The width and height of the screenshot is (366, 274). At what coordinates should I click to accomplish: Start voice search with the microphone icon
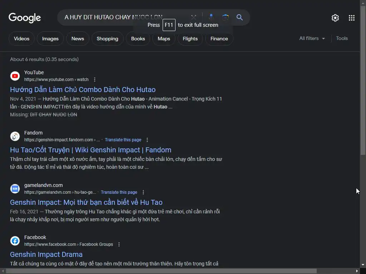point(211,17)
